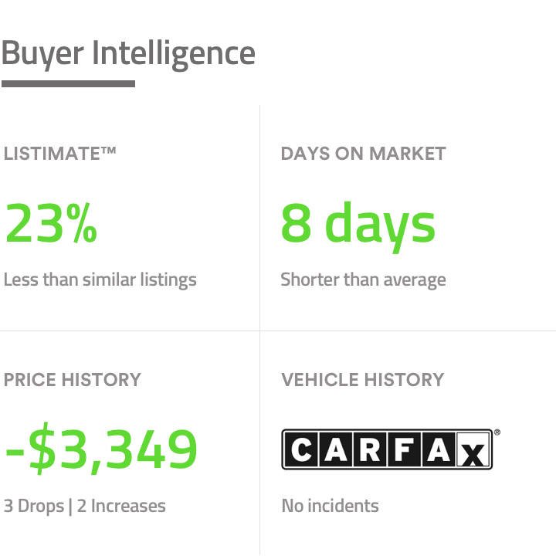Open the CARFAX vehicle history logo

click(386, 449)
